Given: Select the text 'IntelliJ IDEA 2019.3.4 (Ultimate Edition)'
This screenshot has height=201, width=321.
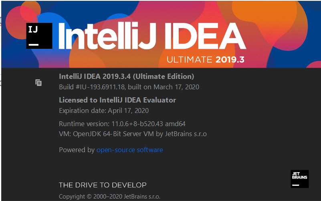Looking at the screenshot, I should point(127,76).
